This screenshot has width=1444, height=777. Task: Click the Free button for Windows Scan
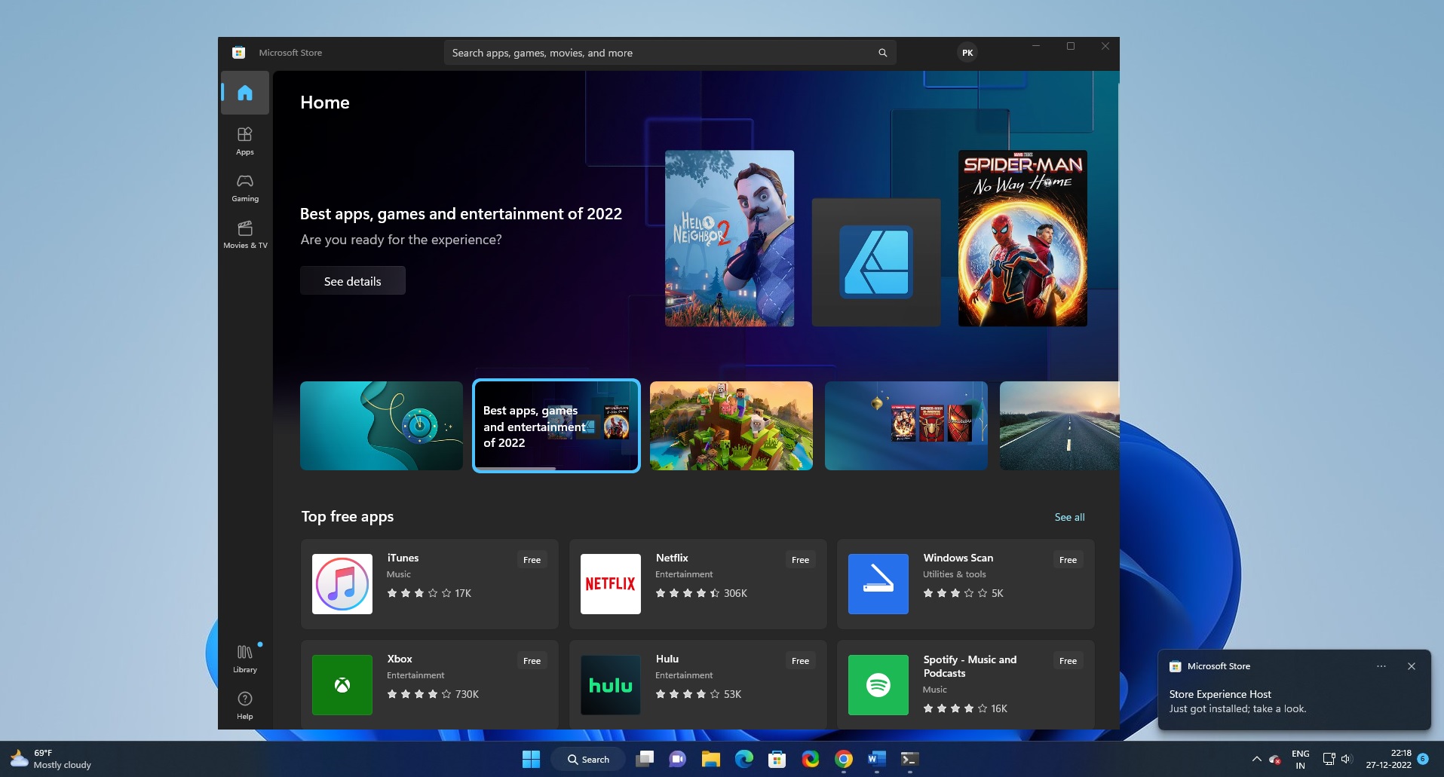(x=1068, y=560)
